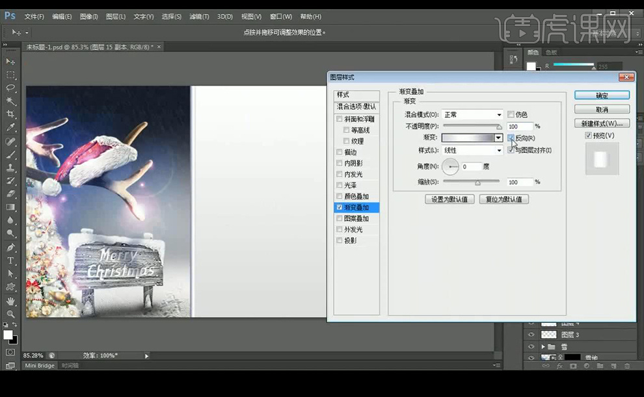Select the Hand tool
This screenshot has height=397, width=644.
[10, 301]
